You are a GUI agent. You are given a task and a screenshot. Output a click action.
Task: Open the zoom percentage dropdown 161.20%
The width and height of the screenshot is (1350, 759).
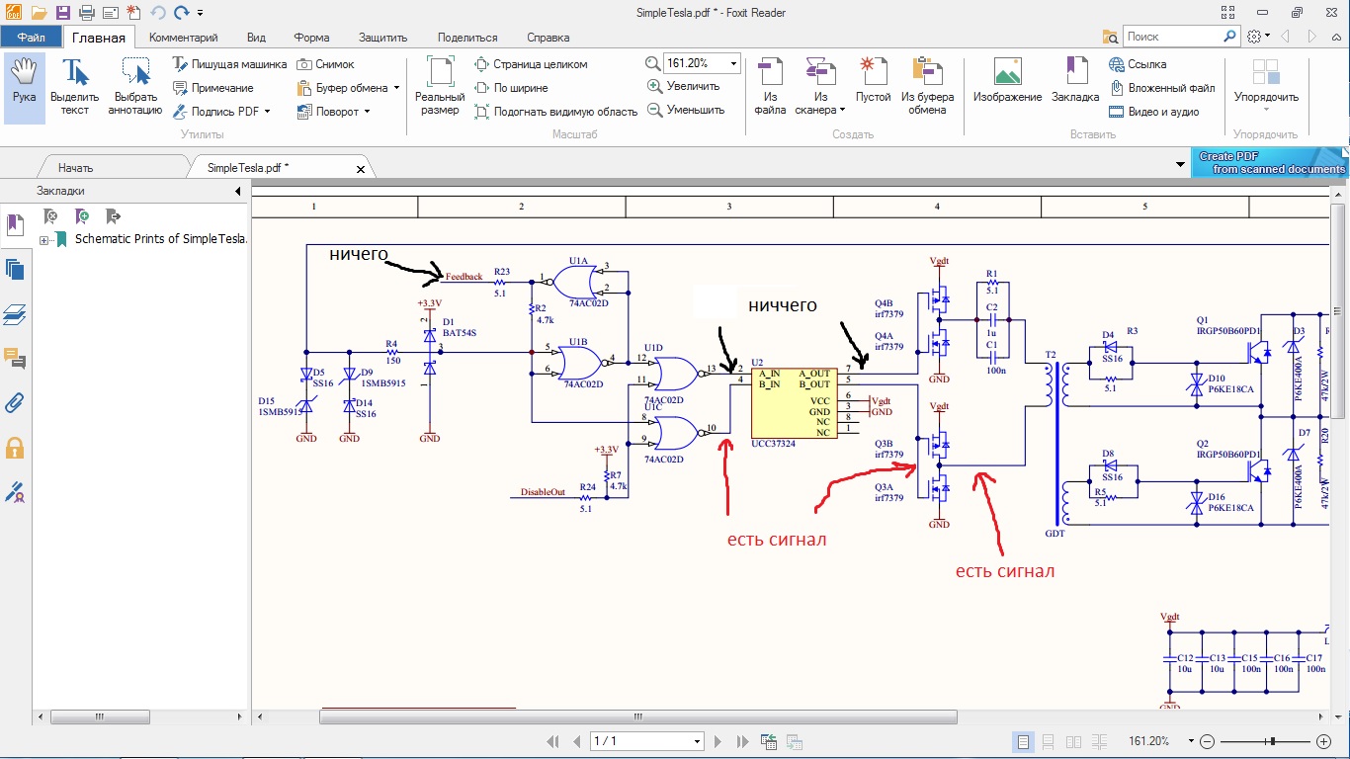point(733,63)
